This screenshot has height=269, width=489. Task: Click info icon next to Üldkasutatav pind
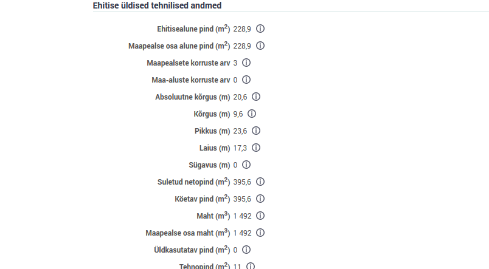click(x=246, y=250)
